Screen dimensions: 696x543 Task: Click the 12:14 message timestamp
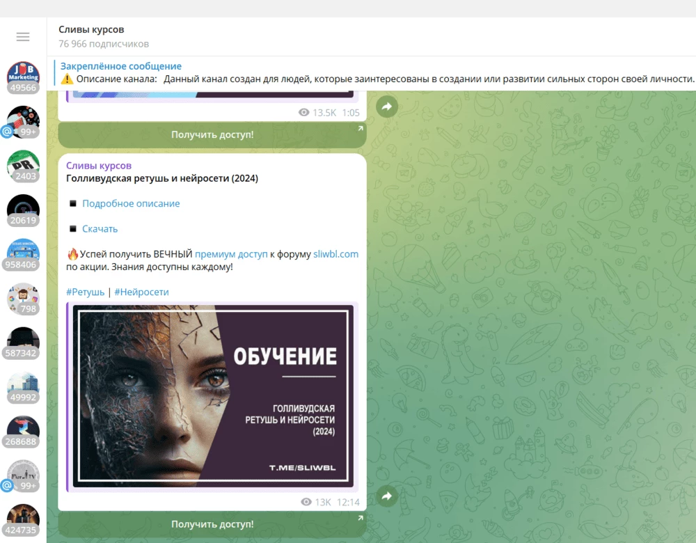[x=349, y=502]
